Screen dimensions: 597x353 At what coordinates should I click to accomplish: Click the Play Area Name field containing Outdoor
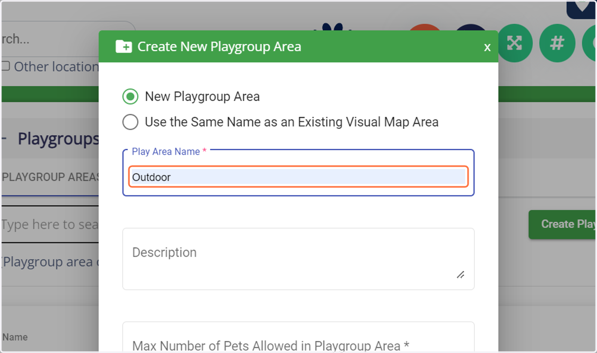(298, 177)
